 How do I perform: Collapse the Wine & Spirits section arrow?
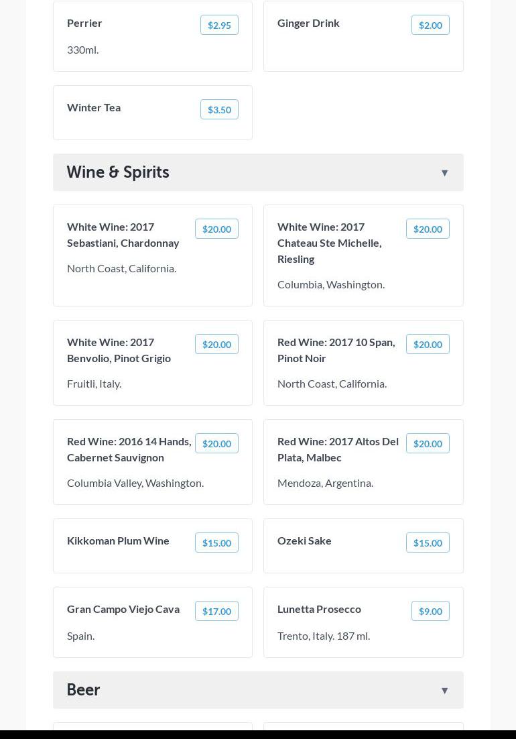click(x=444, y=173)
